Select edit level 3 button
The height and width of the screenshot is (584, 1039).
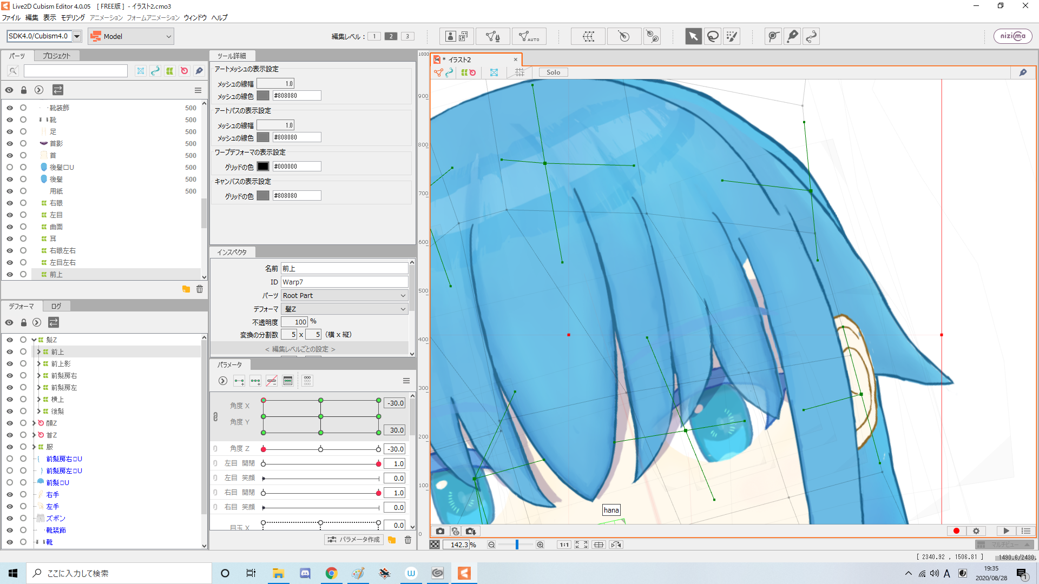pos(407,36)
